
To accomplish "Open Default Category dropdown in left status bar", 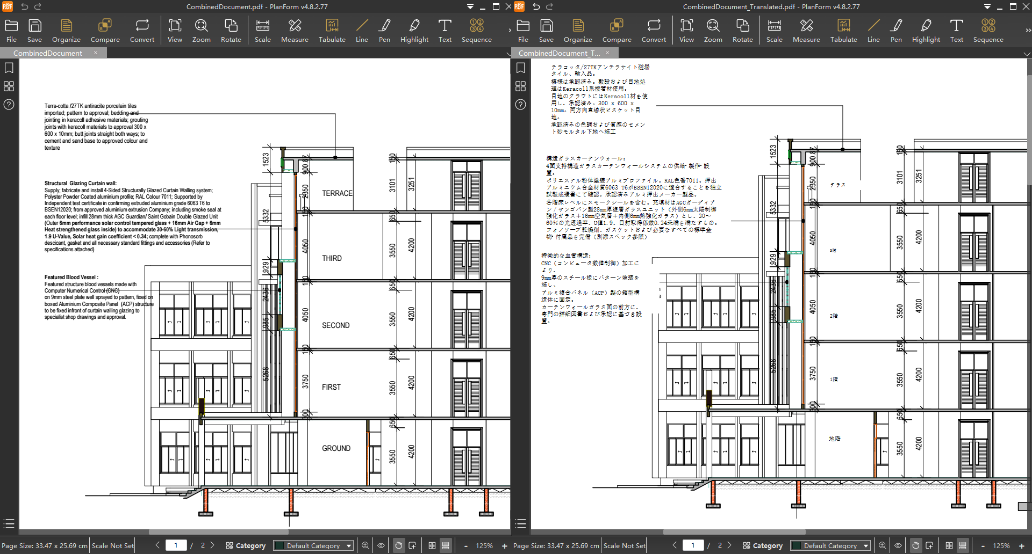I will coord(313,545).
